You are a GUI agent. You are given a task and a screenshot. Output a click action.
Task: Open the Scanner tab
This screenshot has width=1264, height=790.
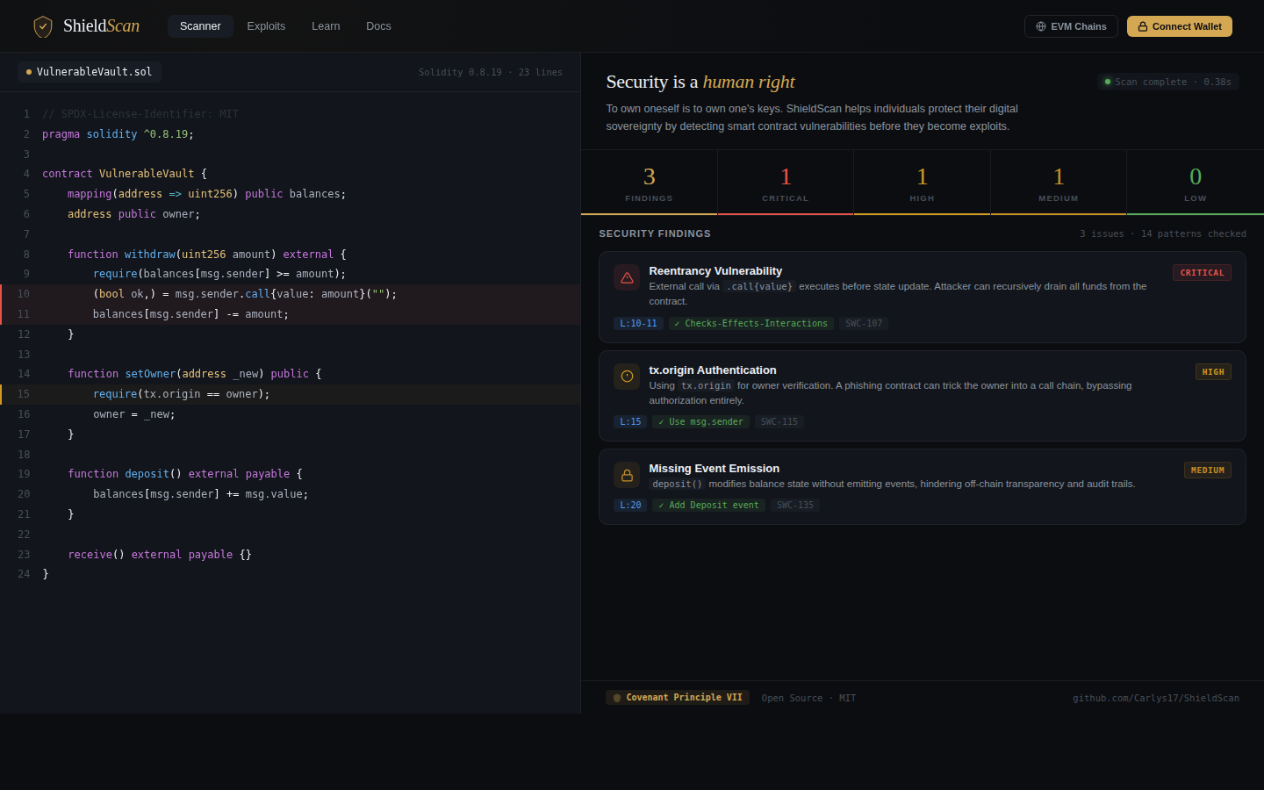[200, 26]
